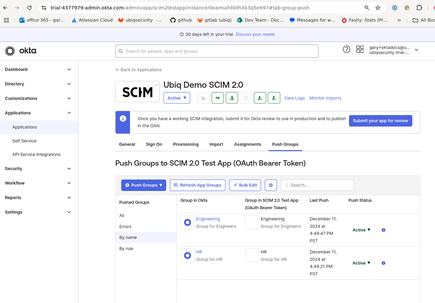
Task: Switch to the Import tab
Action: pos(216,144)
